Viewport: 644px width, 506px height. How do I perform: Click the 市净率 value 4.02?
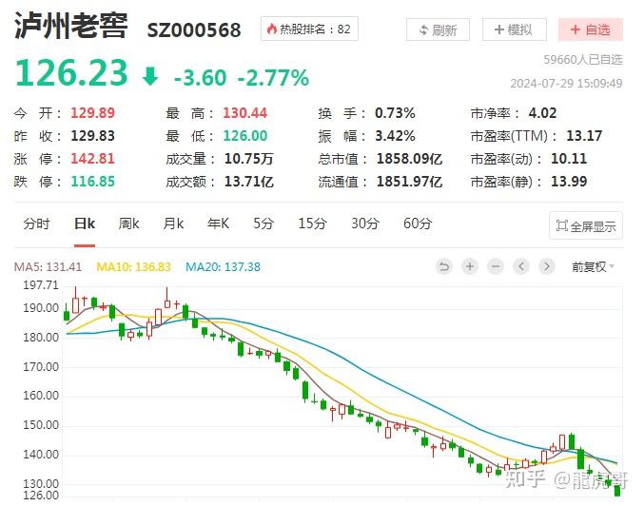542,113
